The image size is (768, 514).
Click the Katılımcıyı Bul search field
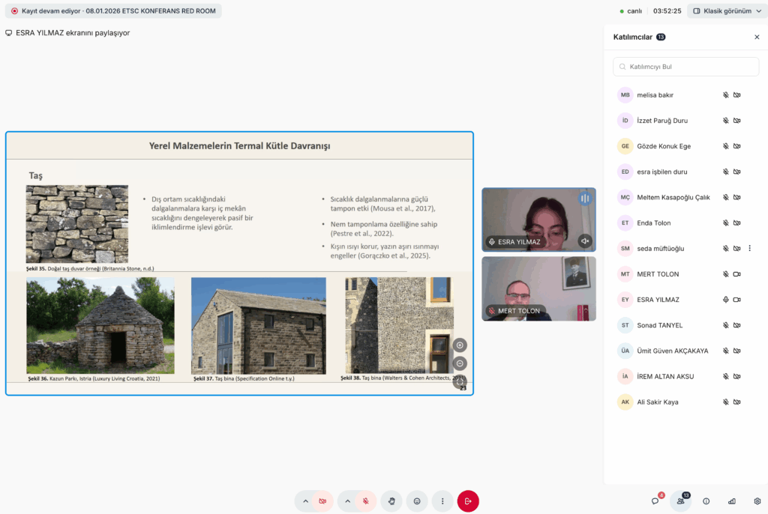685,67
